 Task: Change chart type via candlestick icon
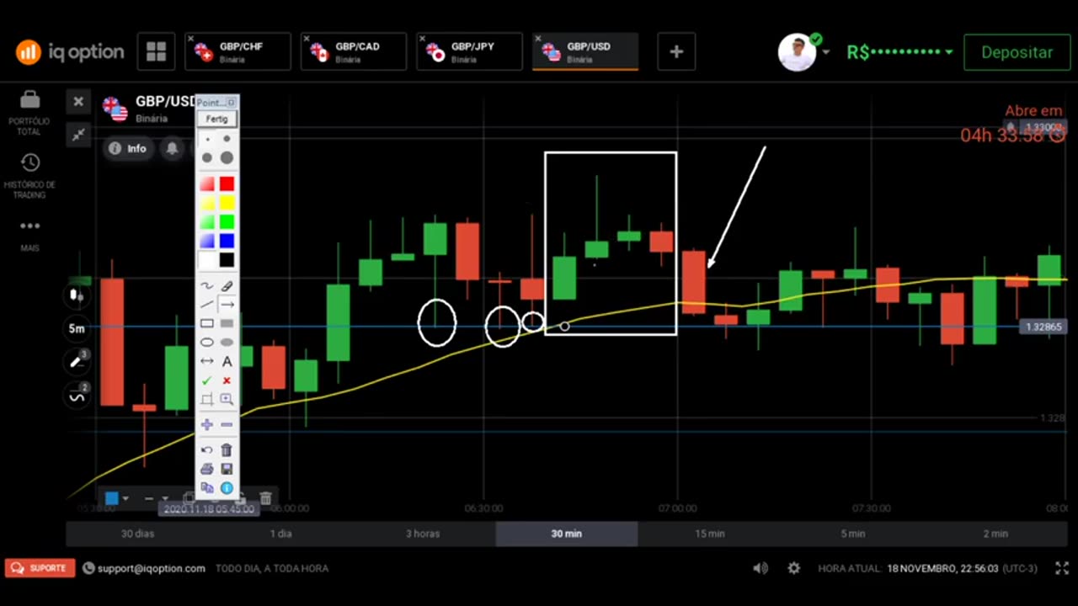click(77, 295)
